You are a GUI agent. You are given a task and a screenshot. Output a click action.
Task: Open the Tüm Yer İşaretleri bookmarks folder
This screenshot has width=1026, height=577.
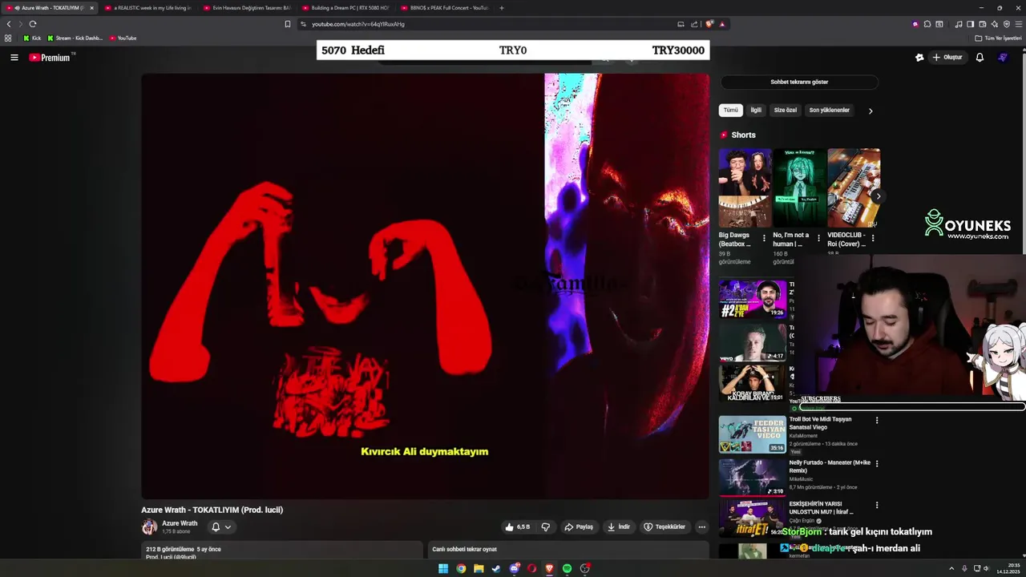pos(999,38)
